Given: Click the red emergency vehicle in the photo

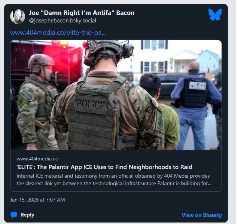Looking at the screenshot, I should tap(47, 64).
